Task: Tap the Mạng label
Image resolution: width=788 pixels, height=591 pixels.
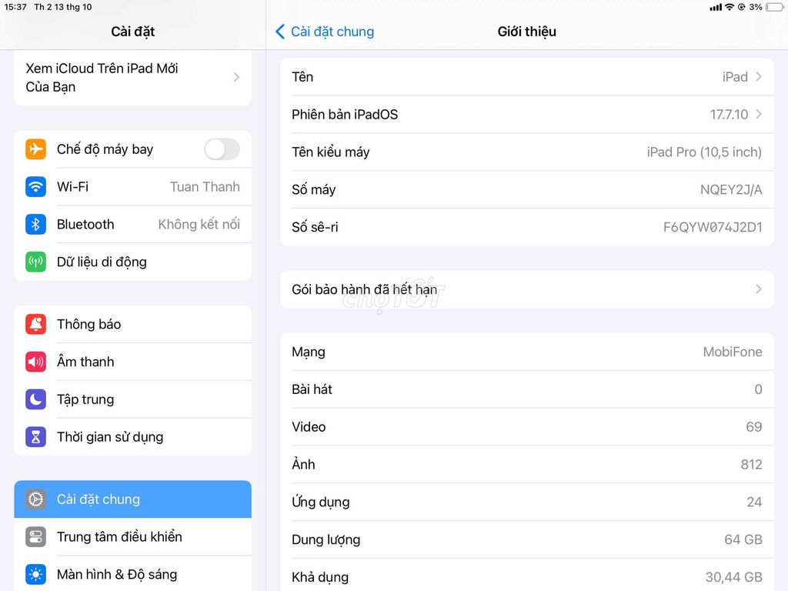Action: coord(309,352)
